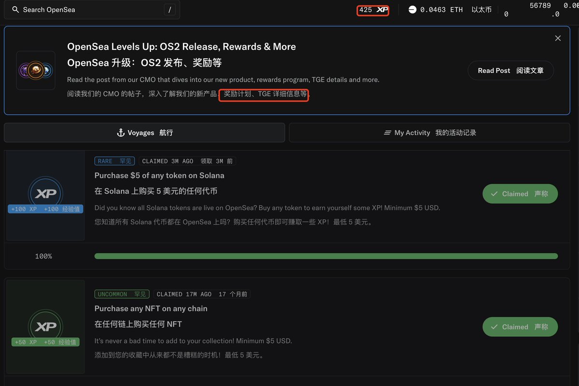Click the XP emblem for NFT voyage
579x386 pixels.
tap(45, 326)
